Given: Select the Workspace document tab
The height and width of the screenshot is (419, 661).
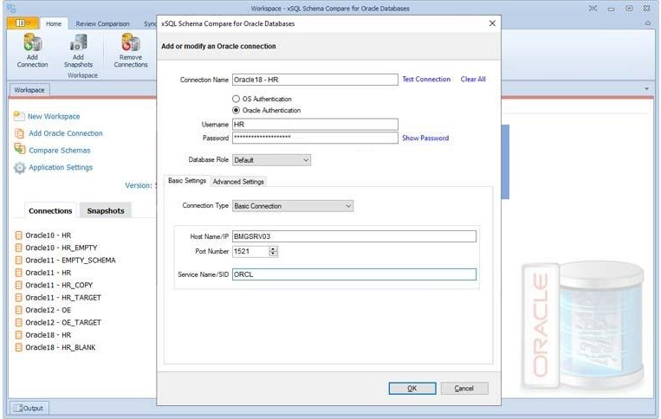Looking at the screenshot, I should 29,90.
